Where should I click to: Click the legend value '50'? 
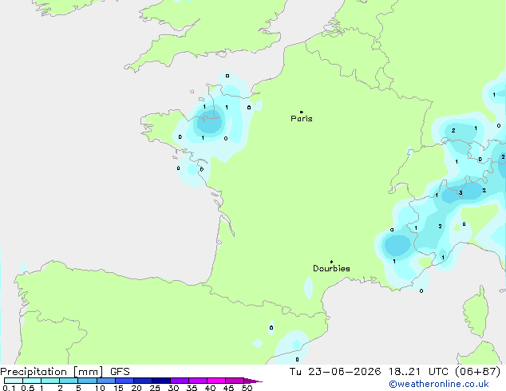click(x=247, y=388)
